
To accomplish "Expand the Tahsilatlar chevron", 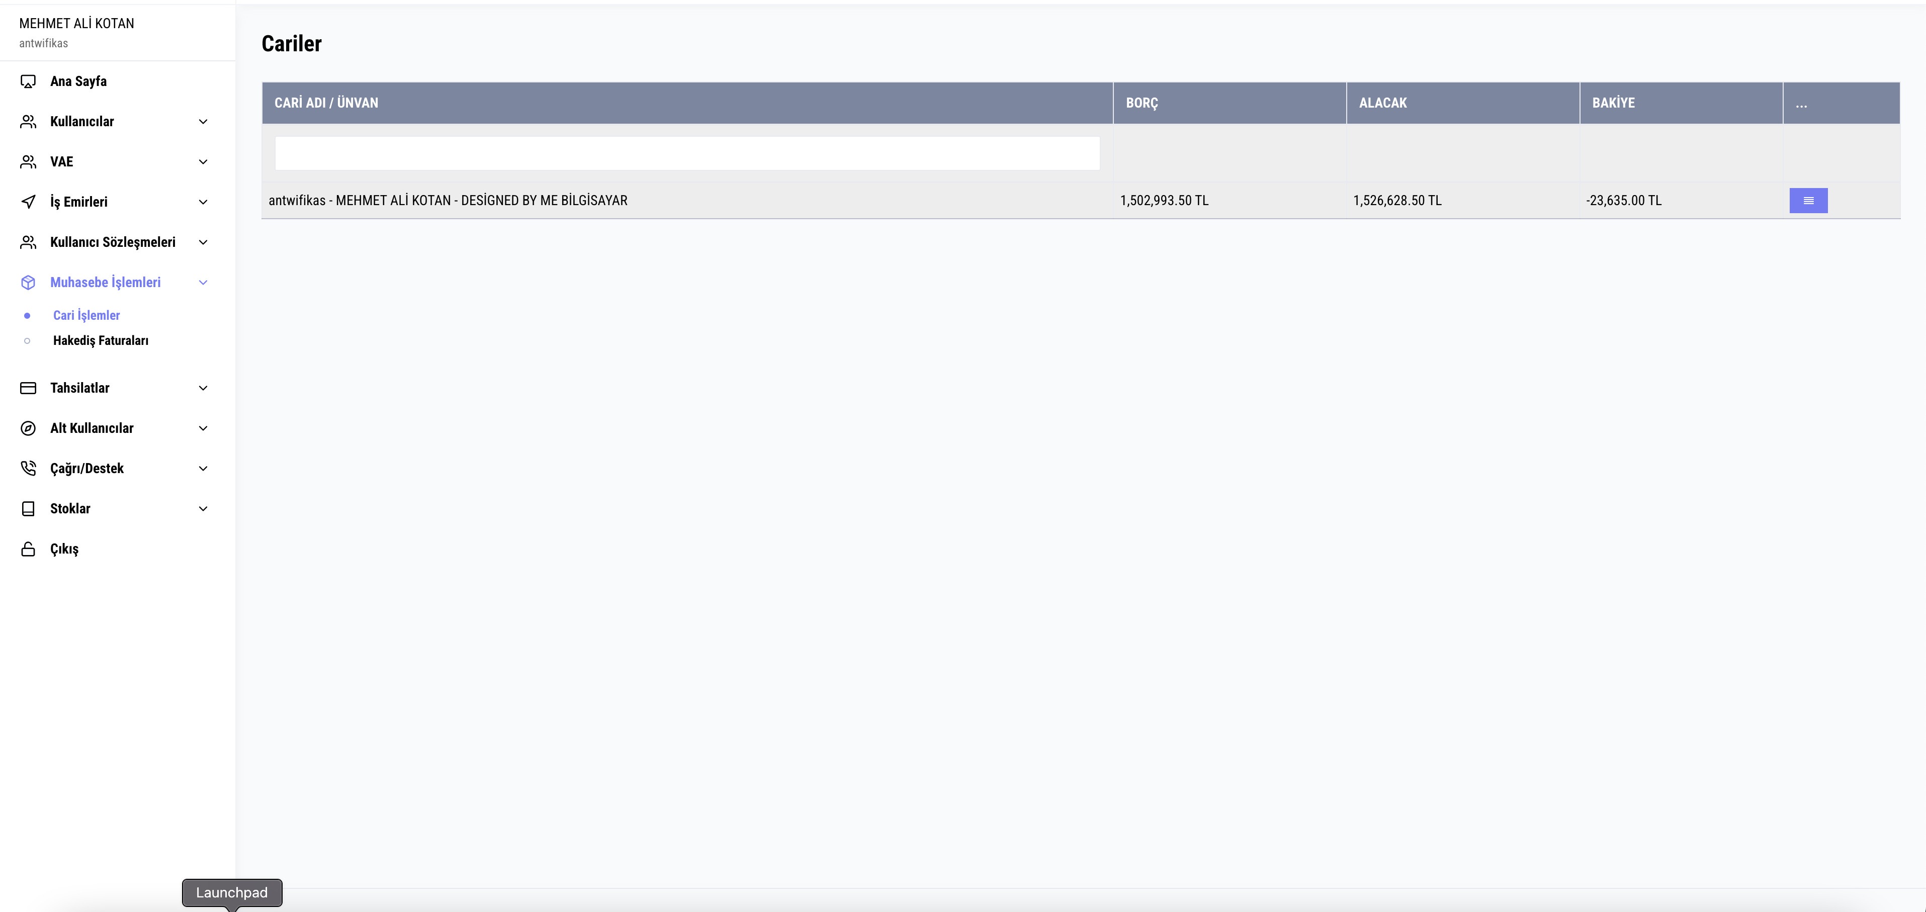I will 203,388.
